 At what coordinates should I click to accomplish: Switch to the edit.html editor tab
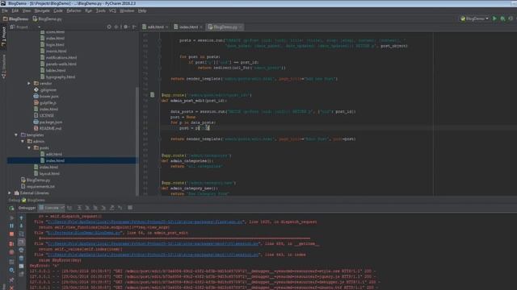pyautogui.click(x=155, y=27)
